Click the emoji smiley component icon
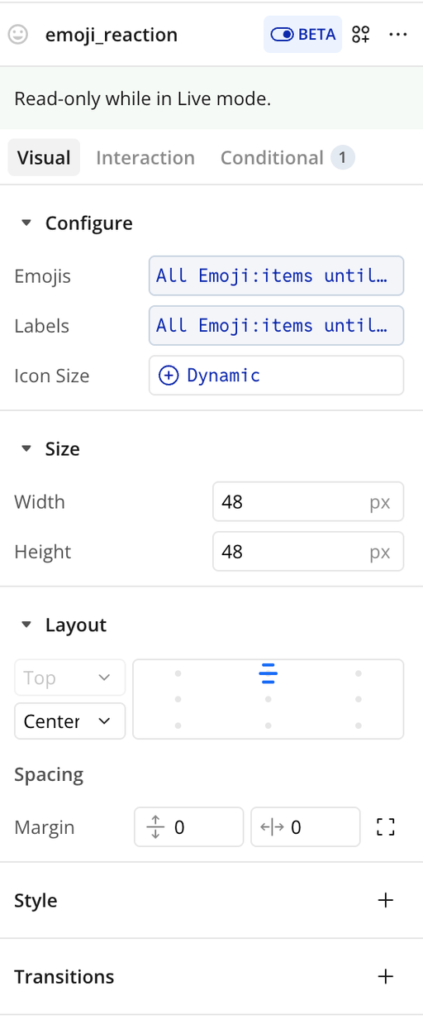This screenshot has width=423, height=1020. [17, 35]
